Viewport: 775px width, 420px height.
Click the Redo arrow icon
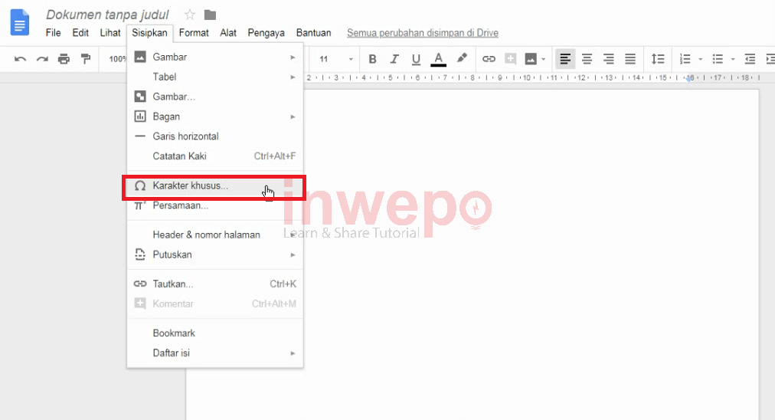point(42,59)
